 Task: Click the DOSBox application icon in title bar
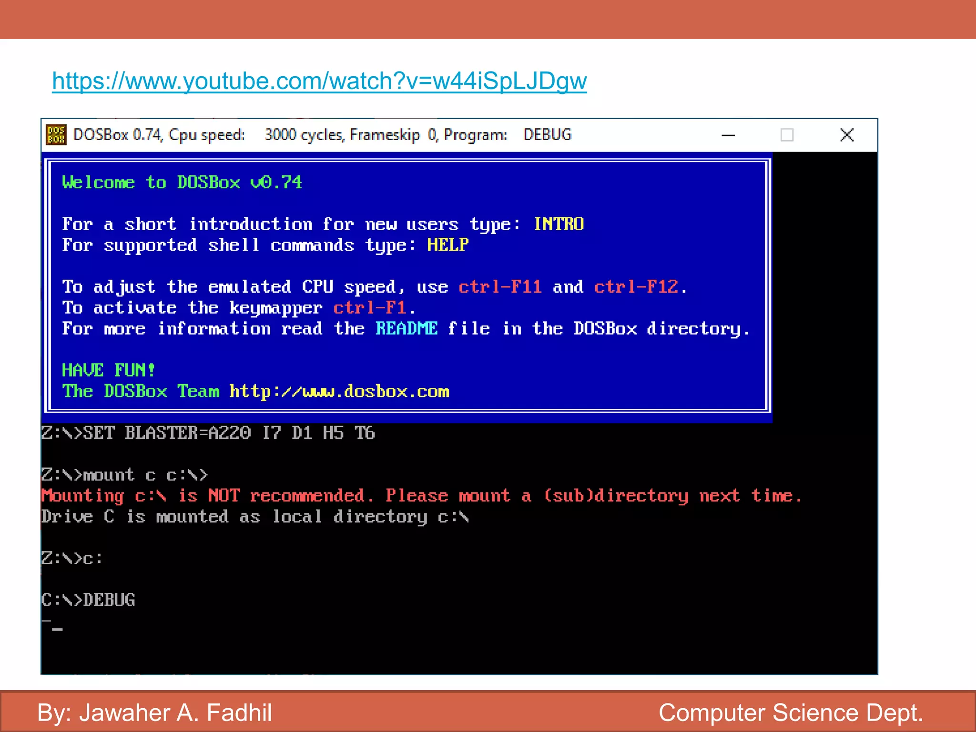tap(56, 135)
